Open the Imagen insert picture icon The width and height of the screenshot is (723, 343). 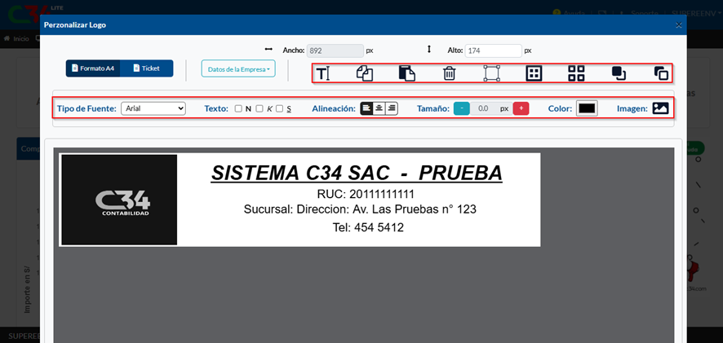coord(660,108)
